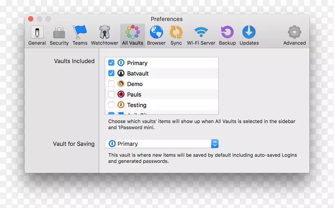Click the Testing vault orange icon
The image size is (334, 208).
coord(121,105)
